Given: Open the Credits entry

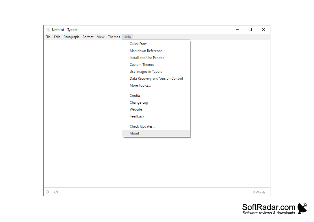Looking at the screenshot, I should point(156,96).
